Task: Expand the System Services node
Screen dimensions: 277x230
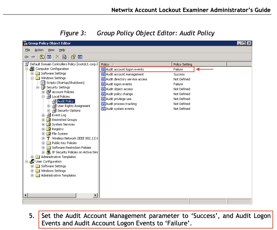Action: (43, 124)
